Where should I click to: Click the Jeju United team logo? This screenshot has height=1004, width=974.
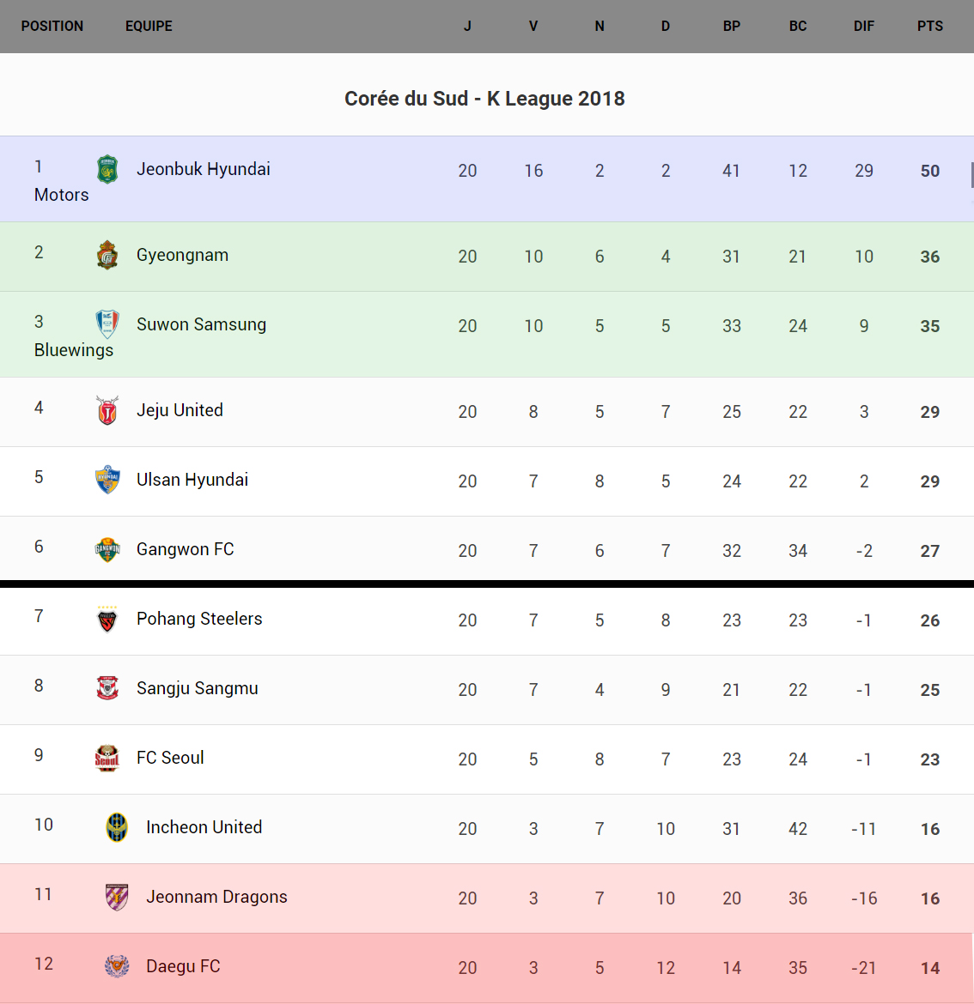(x=107, y=410)
